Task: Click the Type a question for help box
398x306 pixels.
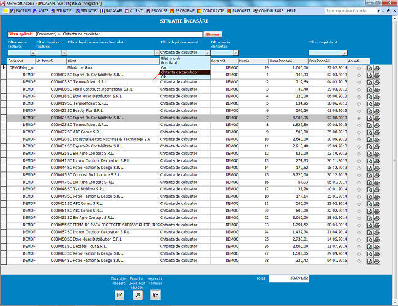Action: click(351, 10)
